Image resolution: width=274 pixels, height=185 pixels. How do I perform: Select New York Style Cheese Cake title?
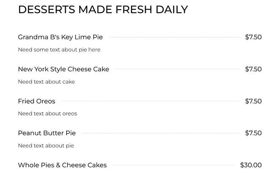pyautogui.click(x=63, y=69)
